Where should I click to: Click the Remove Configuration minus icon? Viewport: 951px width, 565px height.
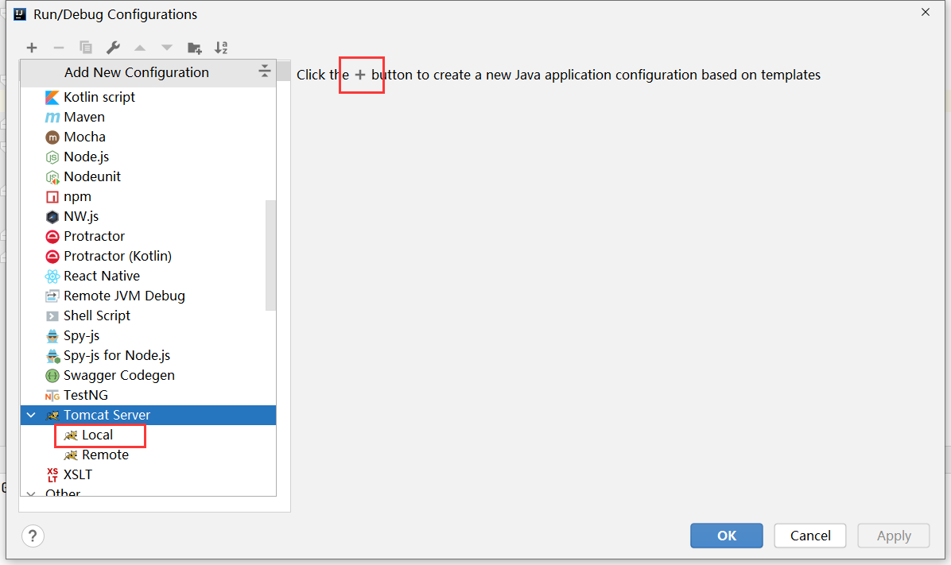[58, 48]
